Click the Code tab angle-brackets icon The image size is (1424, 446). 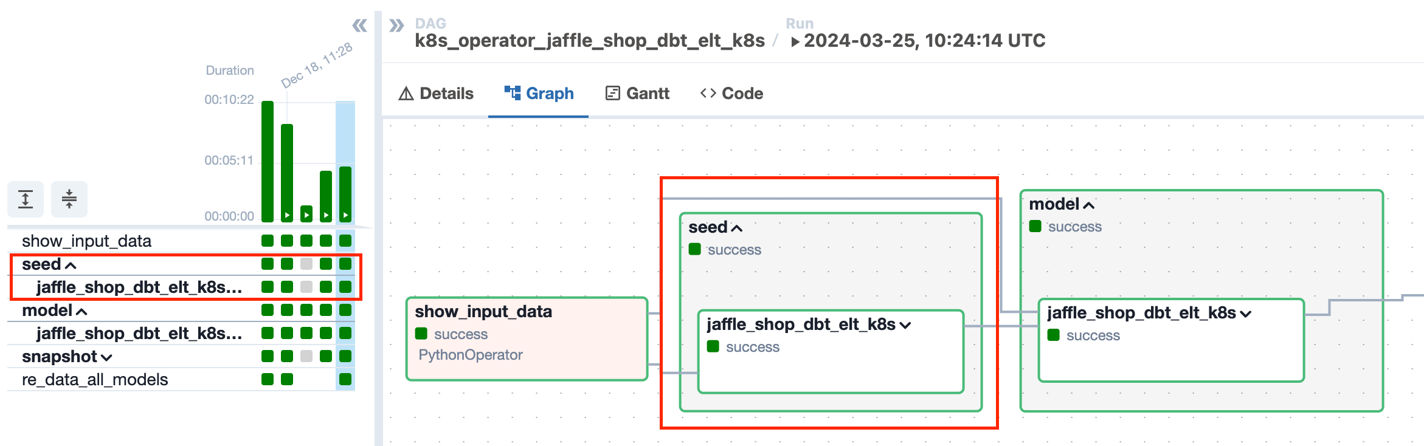[x=708, y=93]
